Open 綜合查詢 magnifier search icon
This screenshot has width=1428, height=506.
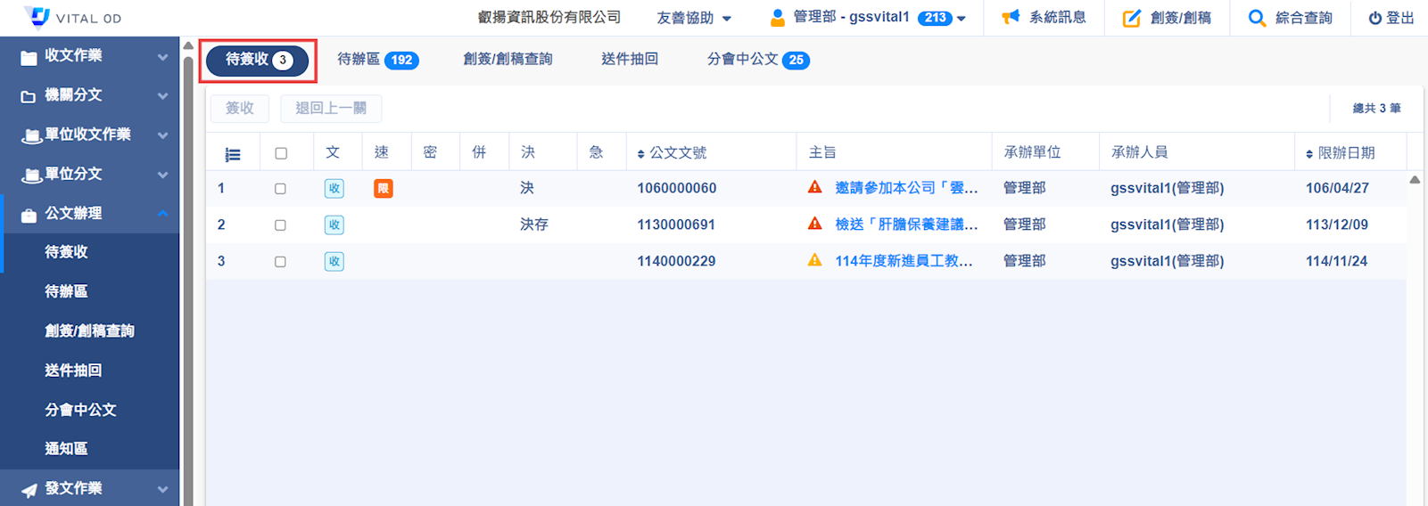click(x=1257, y=18)
